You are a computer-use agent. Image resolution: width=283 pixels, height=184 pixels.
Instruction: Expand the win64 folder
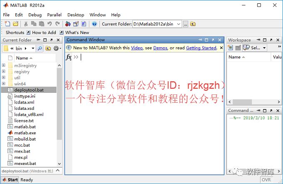point(4,84)
